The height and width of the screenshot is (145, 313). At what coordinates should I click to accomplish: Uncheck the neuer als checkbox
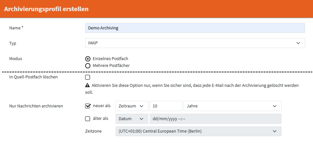88,106
